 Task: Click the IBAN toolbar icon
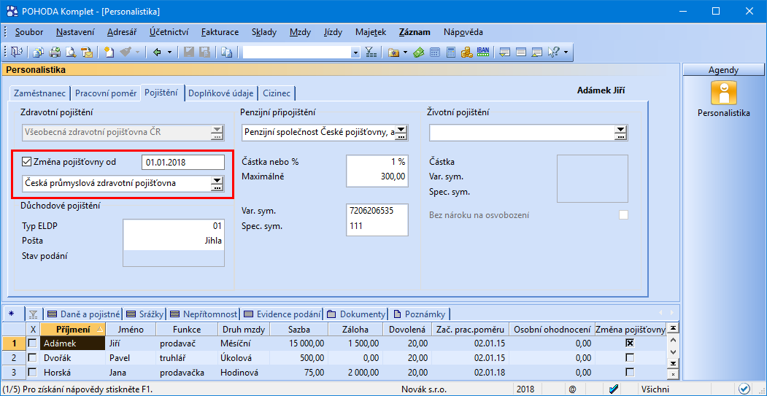(482, 53)
